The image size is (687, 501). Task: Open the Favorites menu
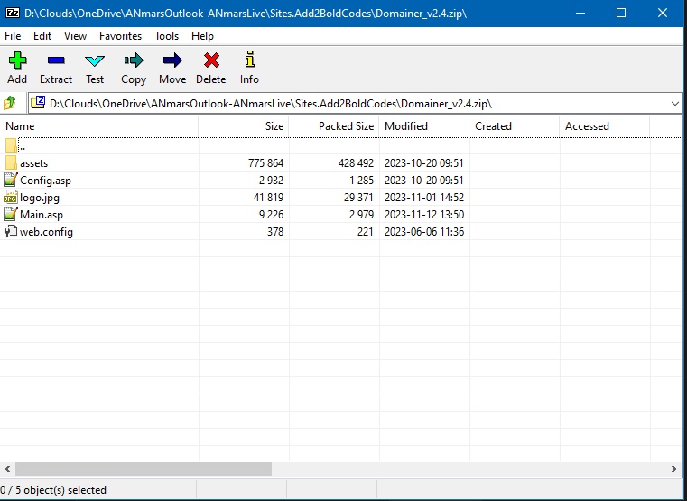click(x=120, y=36)
